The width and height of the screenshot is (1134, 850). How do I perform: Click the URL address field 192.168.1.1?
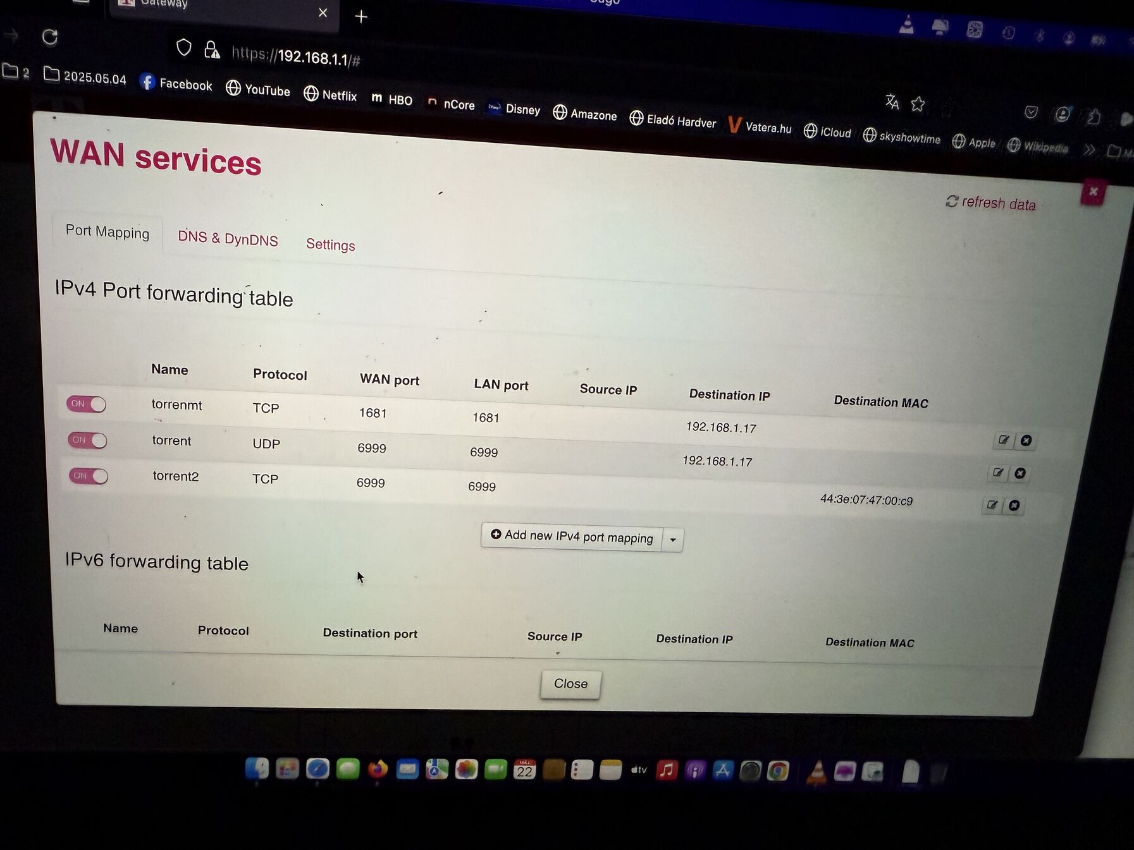point(296,57)
